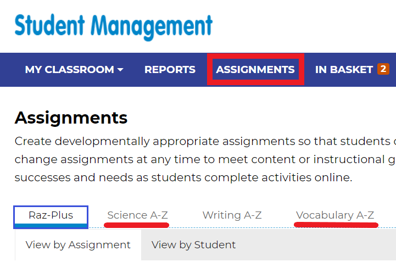Select the Raz-Plus tab
This screenshot has width=396, height=262.
click(51, 215)
